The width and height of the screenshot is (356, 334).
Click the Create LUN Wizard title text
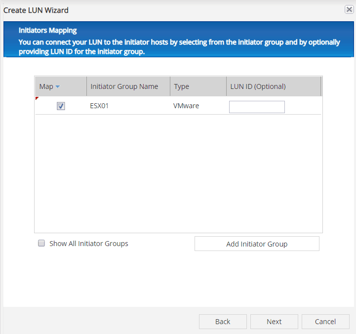36,10
